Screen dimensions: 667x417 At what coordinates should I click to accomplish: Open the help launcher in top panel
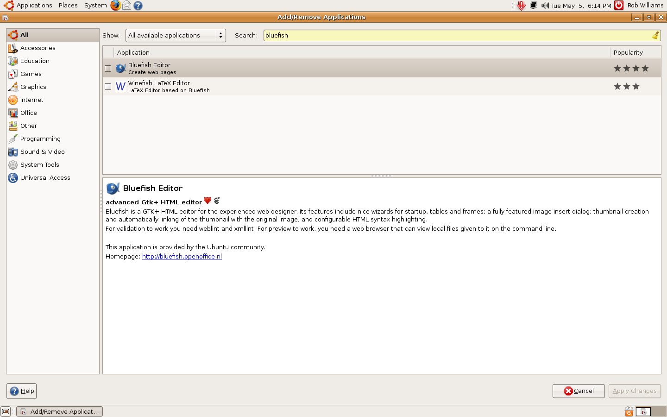coord(138,6)
